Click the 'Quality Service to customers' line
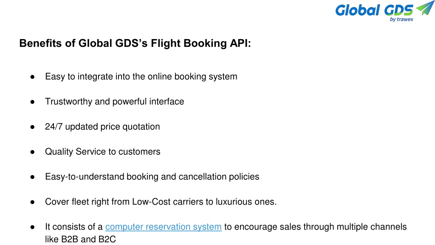The height and width of the screenshot is (245, 435). (x=103, y=152)
